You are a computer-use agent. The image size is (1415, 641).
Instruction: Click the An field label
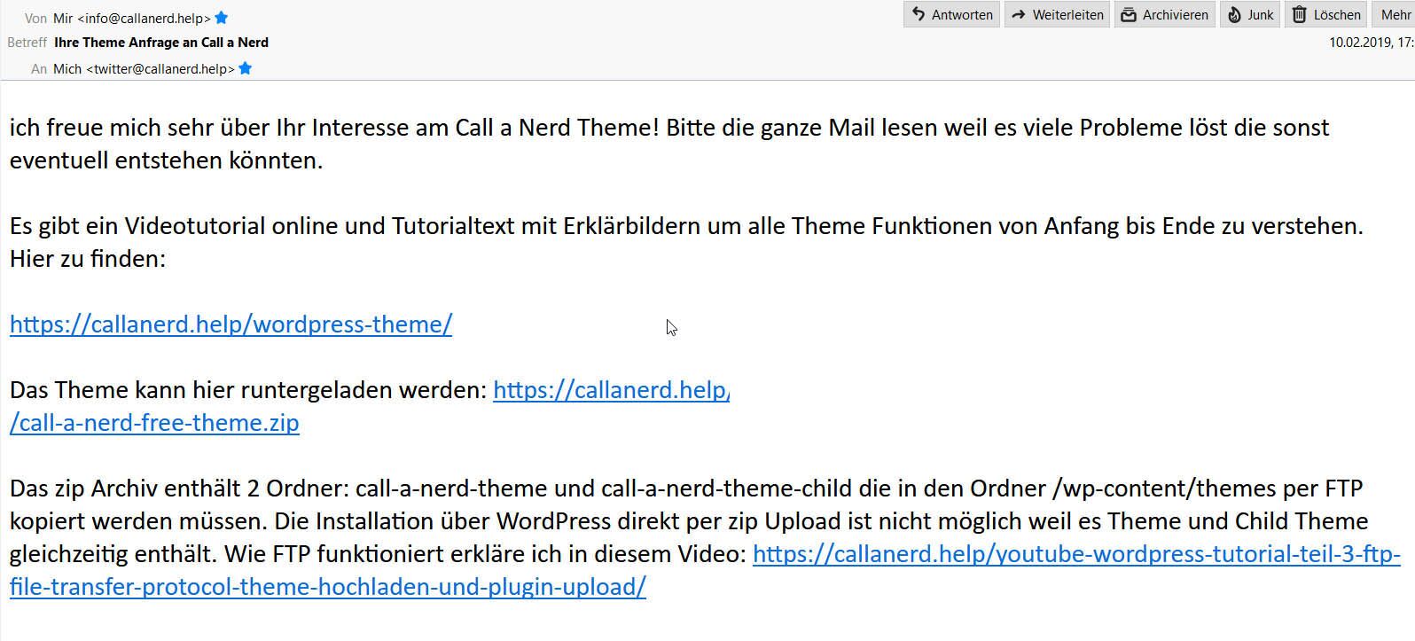tap(39, 68)
